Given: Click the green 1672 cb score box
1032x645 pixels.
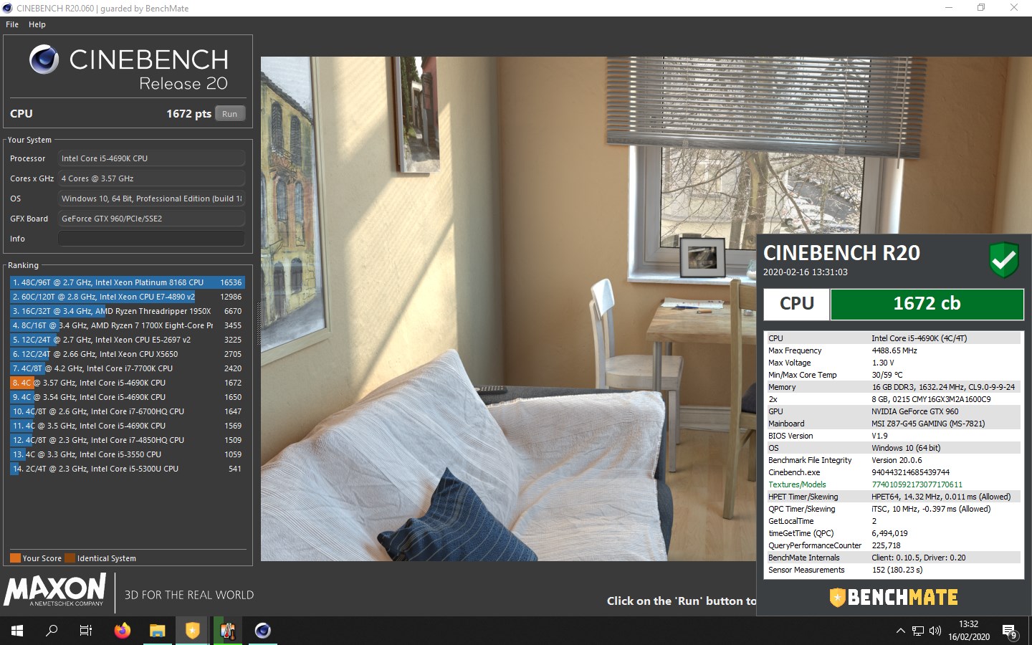Looking at the screenshot, I should point(927,304).
